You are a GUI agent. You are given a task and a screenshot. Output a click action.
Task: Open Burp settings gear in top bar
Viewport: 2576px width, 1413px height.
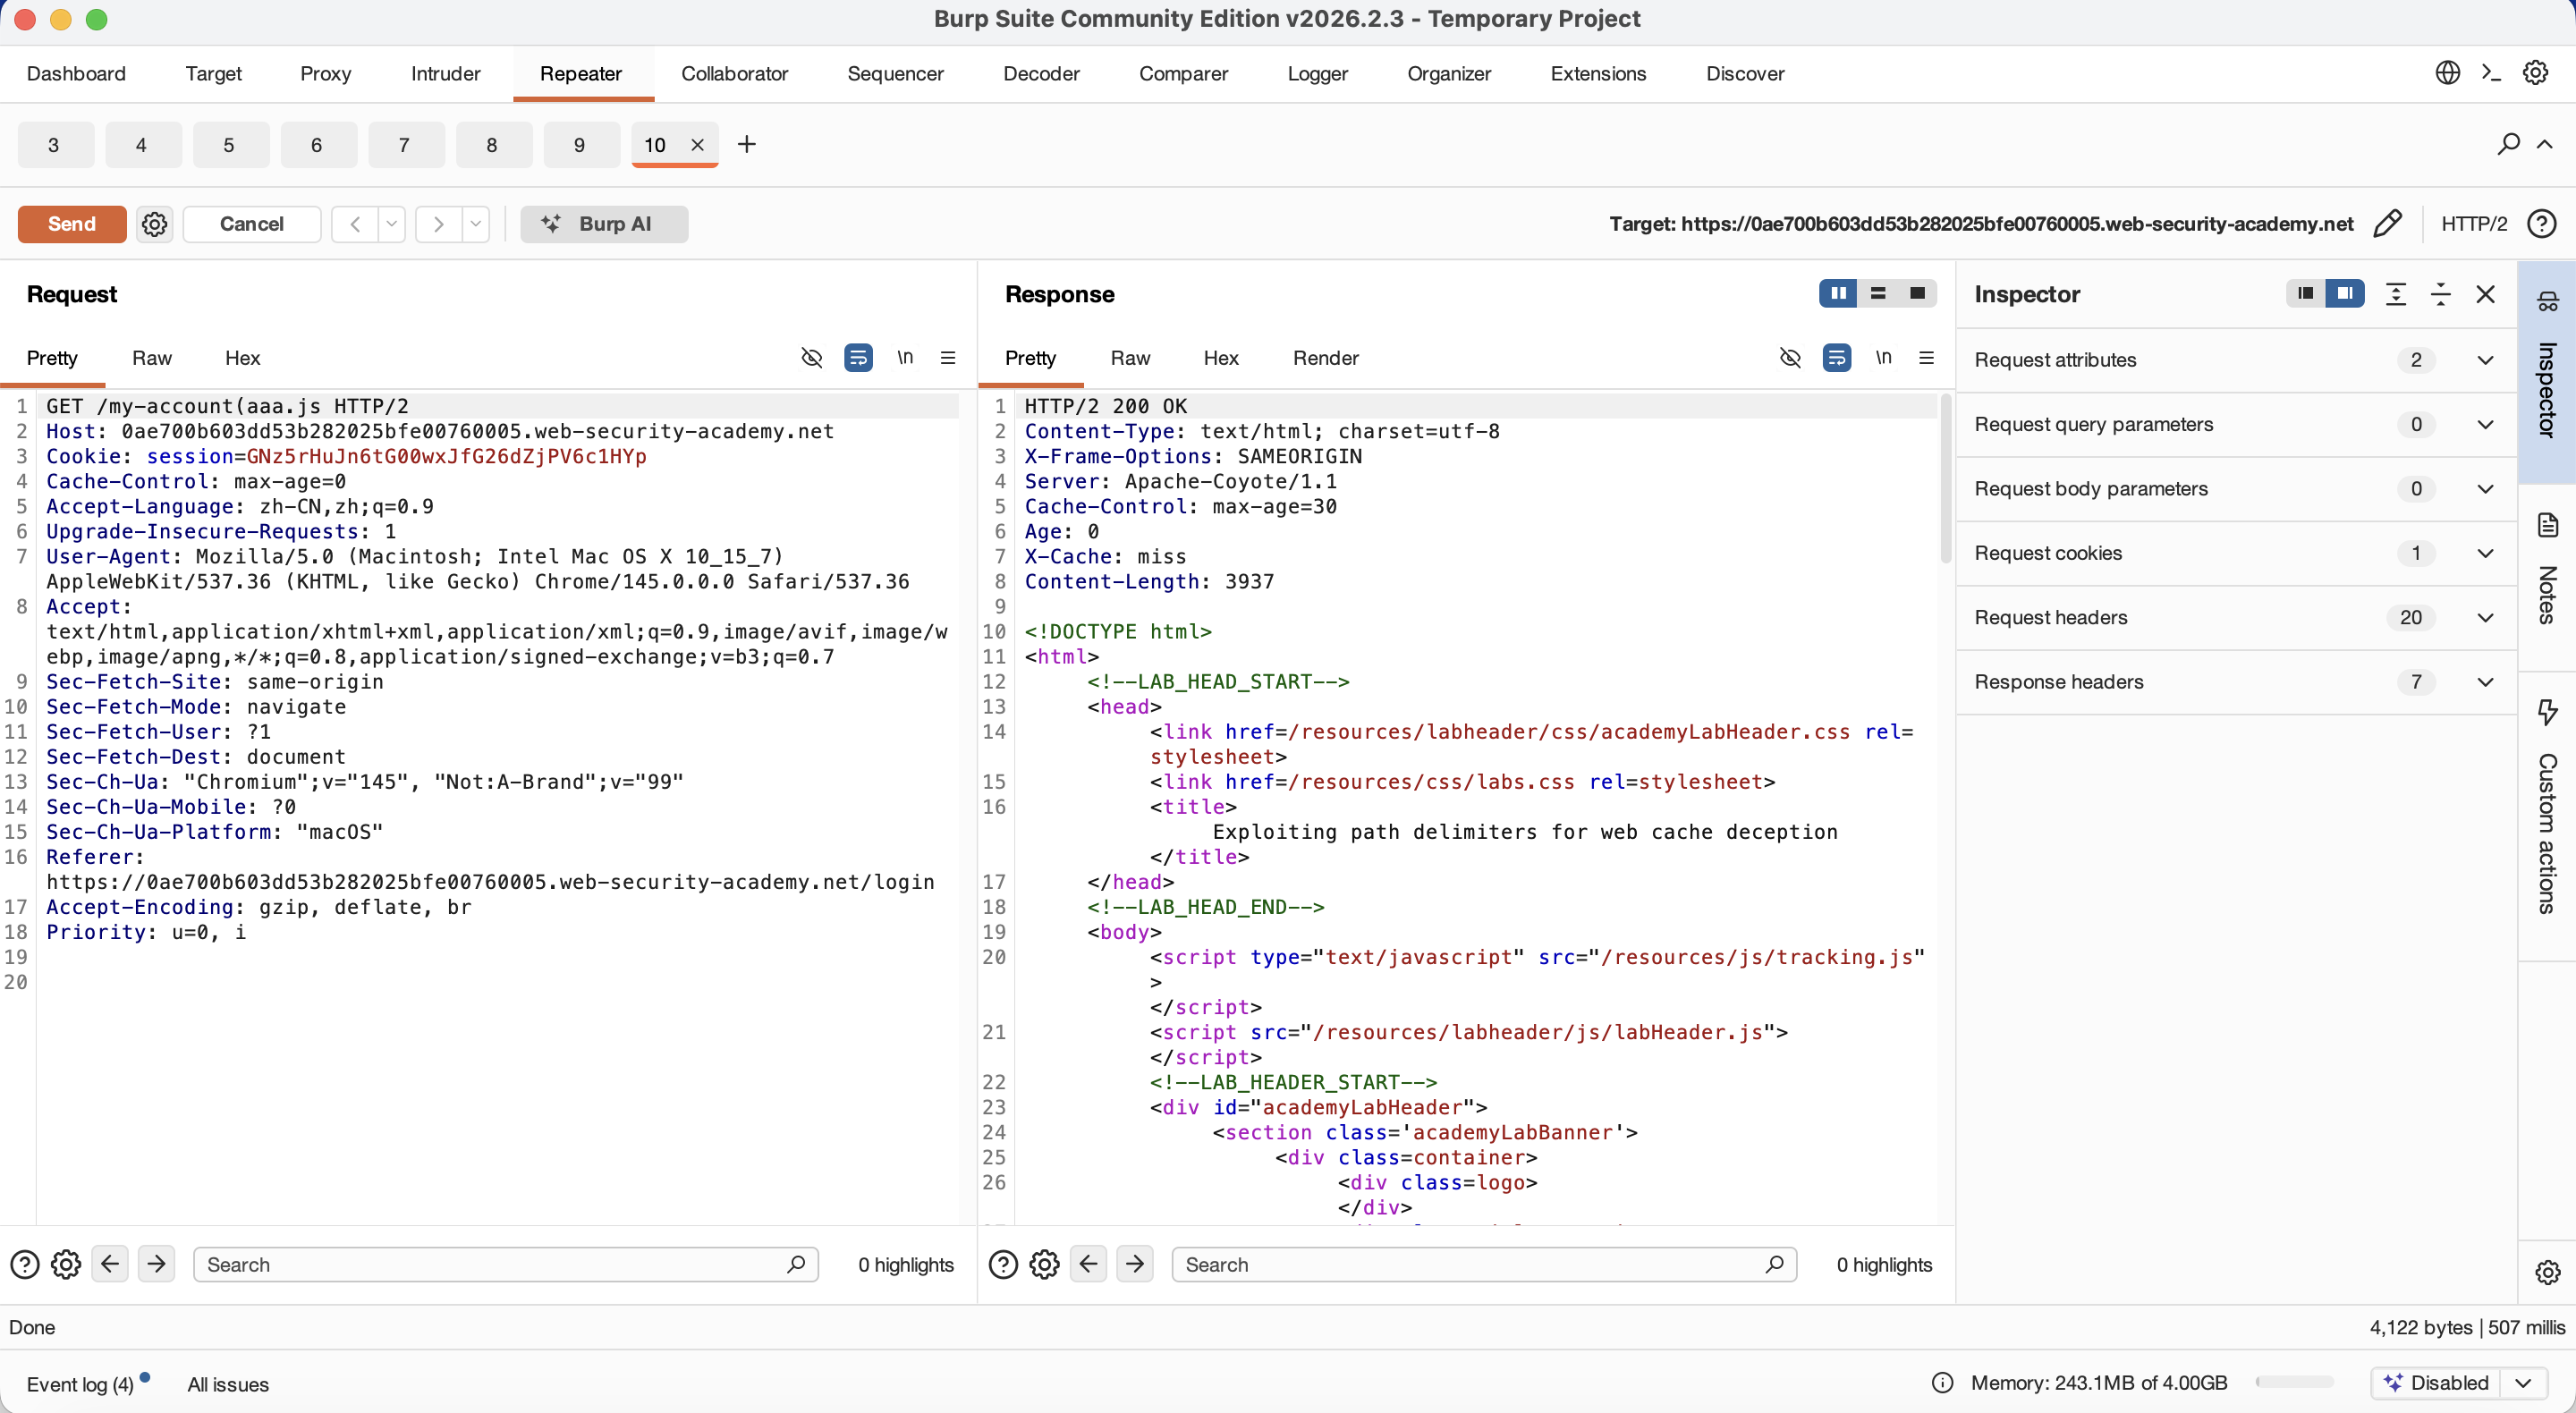tap(2535, 73)
